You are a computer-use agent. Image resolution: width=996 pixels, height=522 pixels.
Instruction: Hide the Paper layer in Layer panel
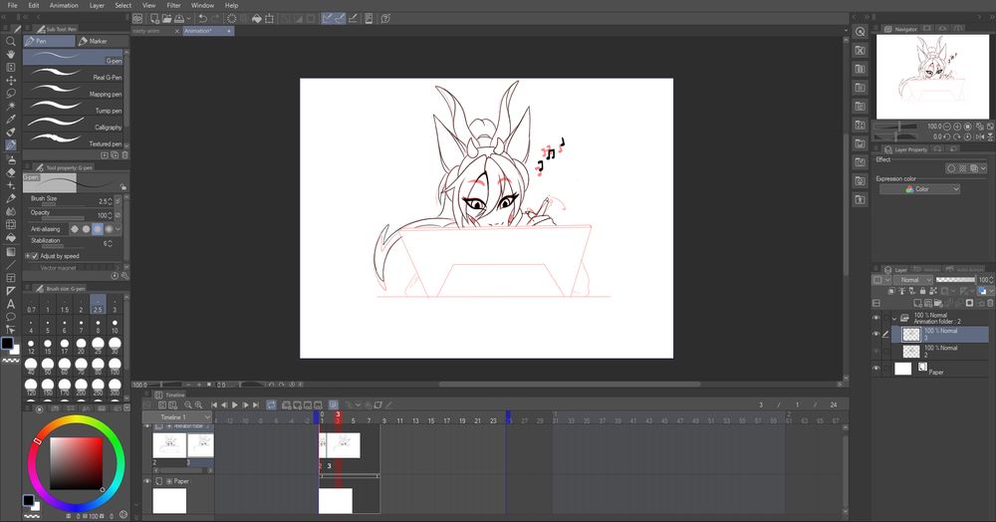(876, 369)
